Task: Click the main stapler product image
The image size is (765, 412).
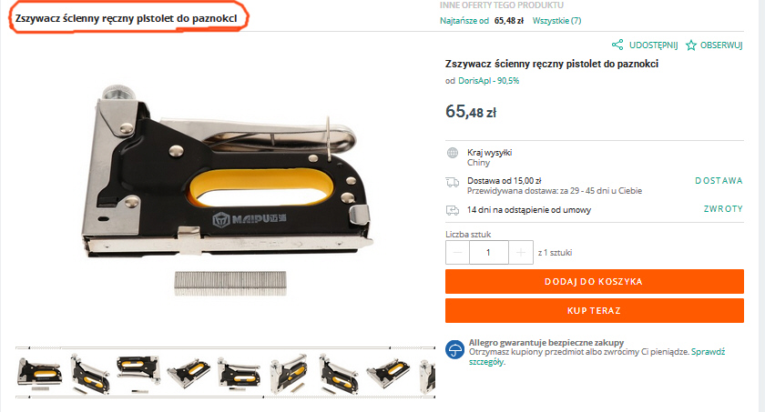Action: pyautogui.click(x=228, y=190)
